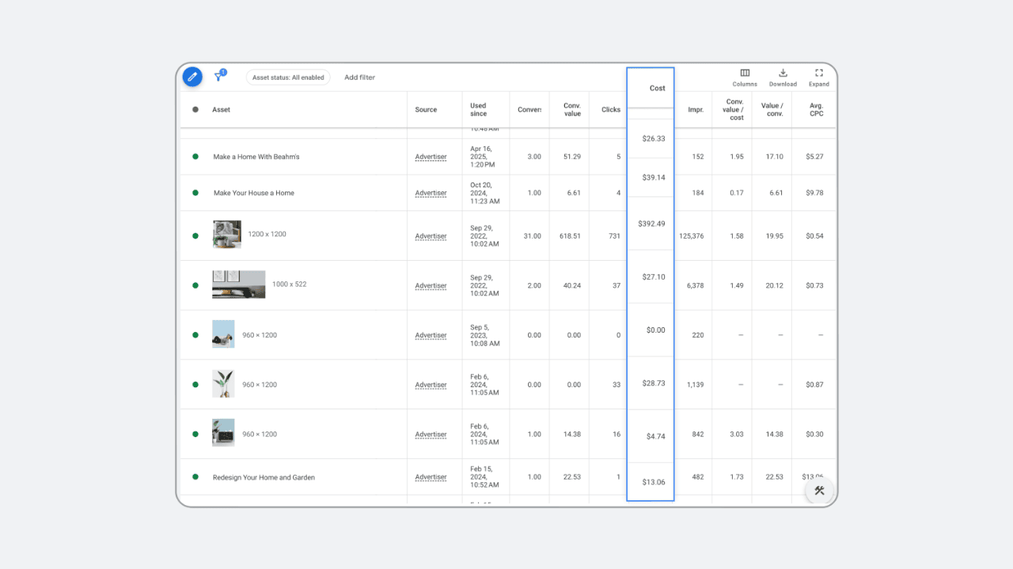
Task: Click the status dot column header
Action: pos(195,110)
